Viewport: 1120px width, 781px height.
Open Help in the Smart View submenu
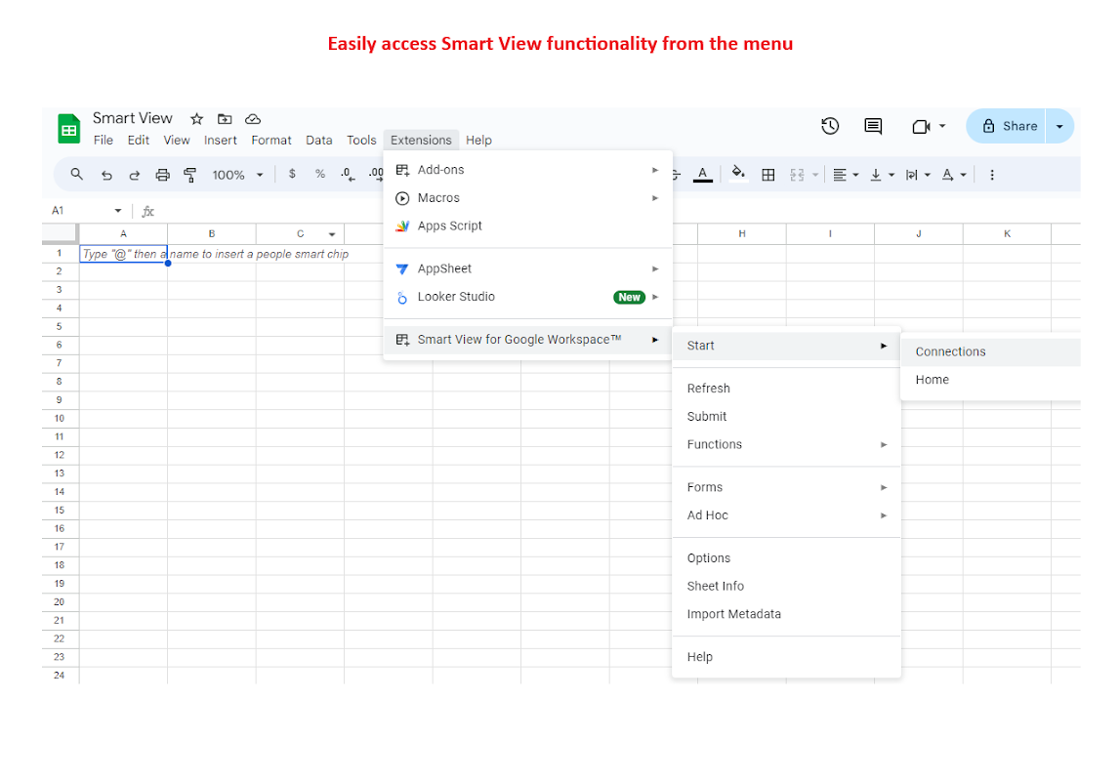pos(786,657)
